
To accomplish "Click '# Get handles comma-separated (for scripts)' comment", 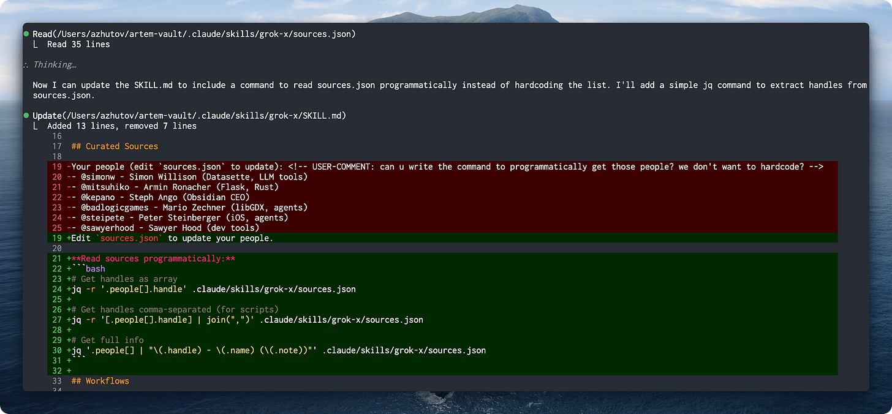I will tap(175, 309).
